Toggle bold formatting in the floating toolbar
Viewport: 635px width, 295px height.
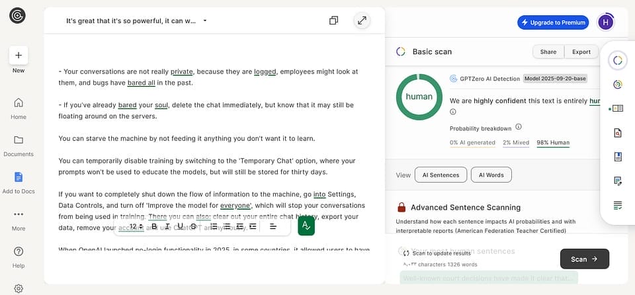pyautogui.click(x=154, y=226)
